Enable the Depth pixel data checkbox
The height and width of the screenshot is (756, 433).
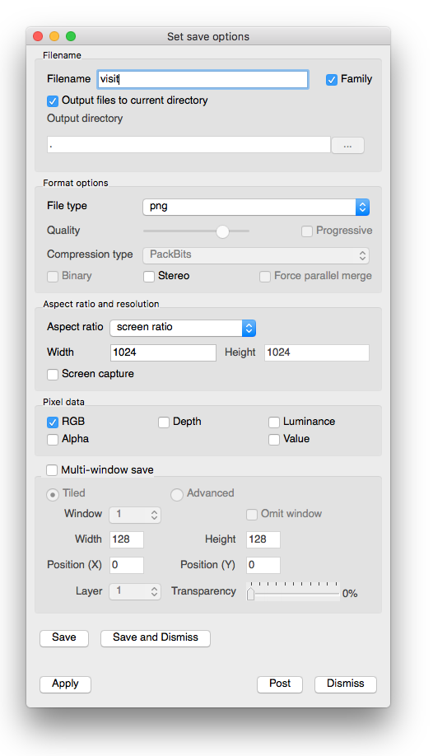click(x=164, y=422)
